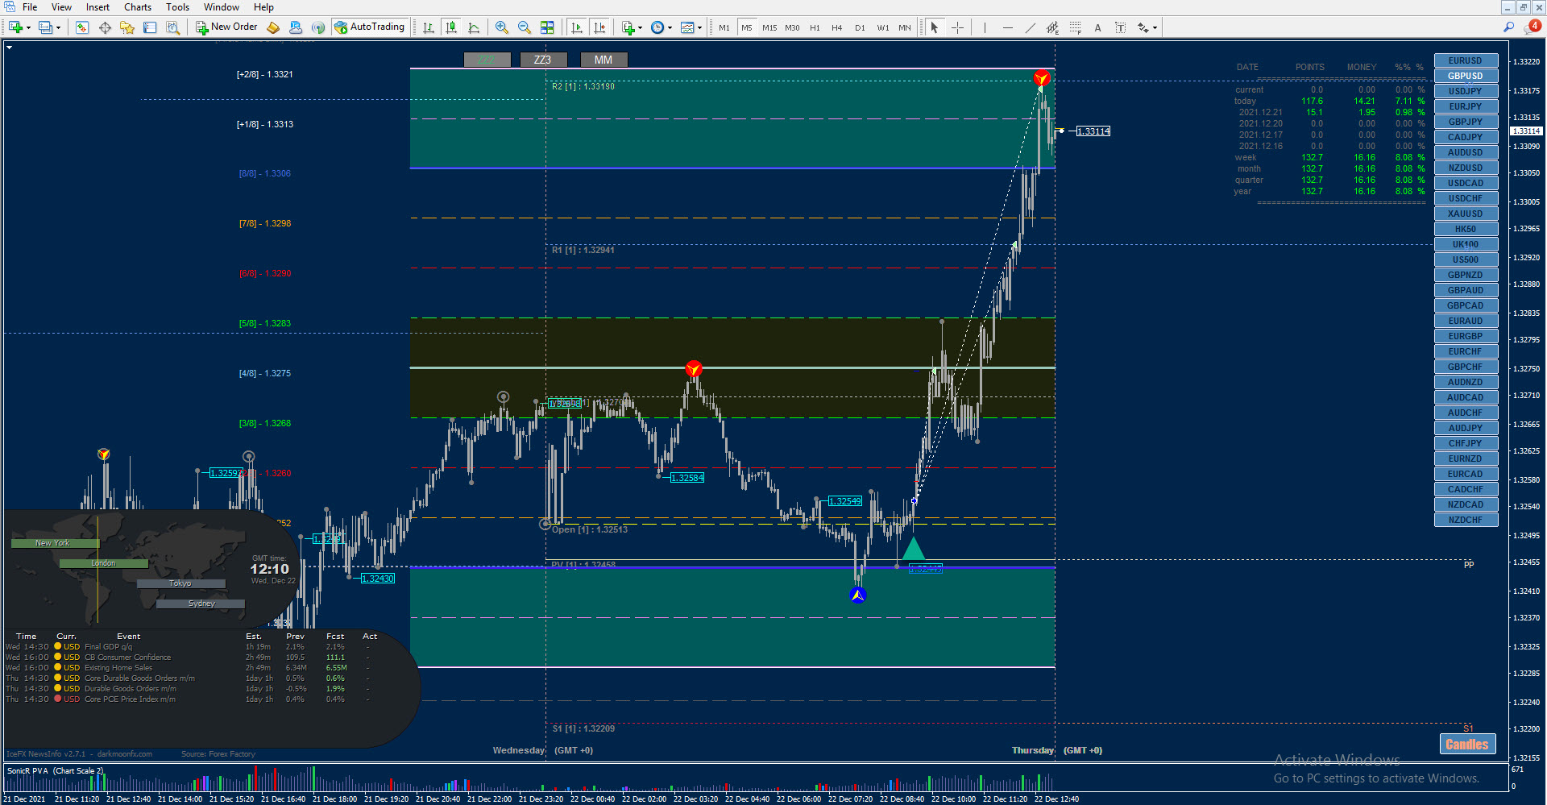The image size is (1547, 805).
Task: Select the H1 timeframe
Action: tap(815, 27)
